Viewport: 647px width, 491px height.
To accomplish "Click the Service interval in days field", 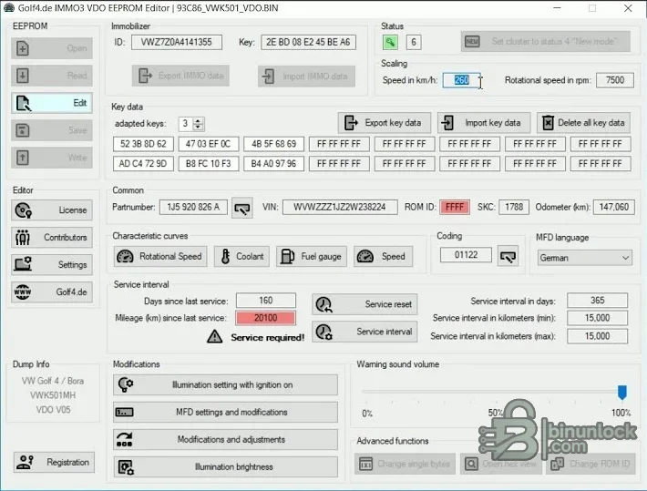I will pos(598,301).
